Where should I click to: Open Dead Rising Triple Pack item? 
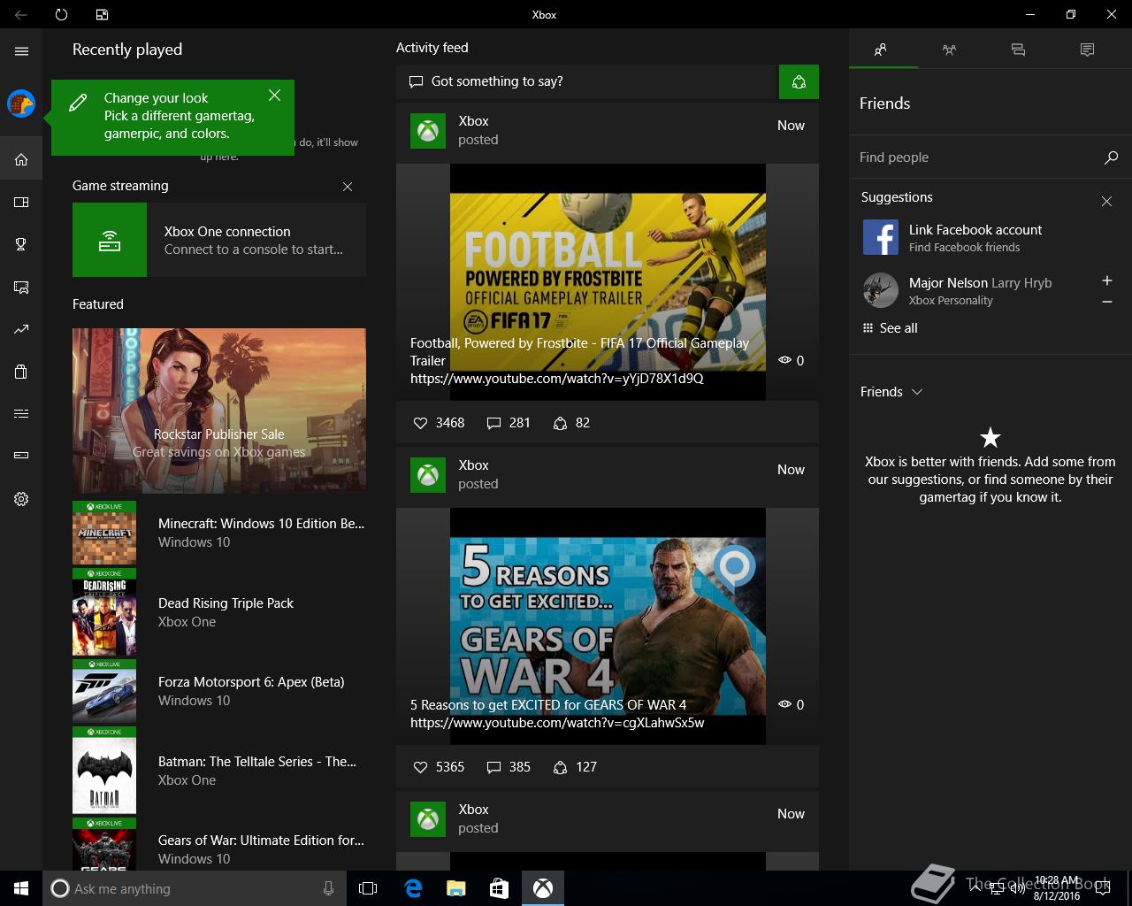[x=219, y=612]
